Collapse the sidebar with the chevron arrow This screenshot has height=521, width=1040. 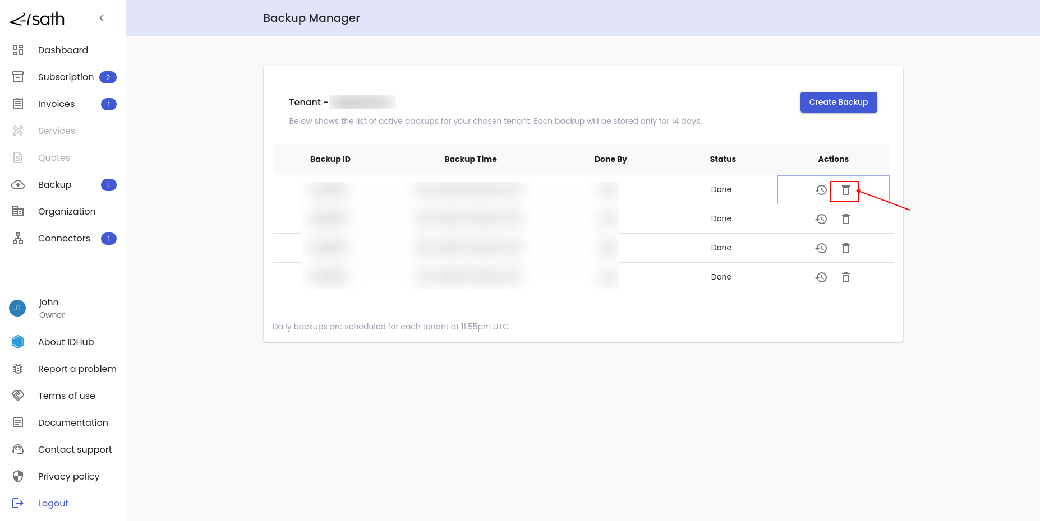tap(102, 18)
